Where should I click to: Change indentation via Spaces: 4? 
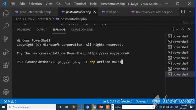coord(142,101)
